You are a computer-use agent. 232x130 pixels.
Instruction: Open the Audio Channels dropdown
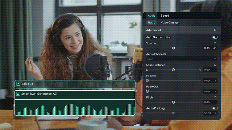[x=182, y=59]
